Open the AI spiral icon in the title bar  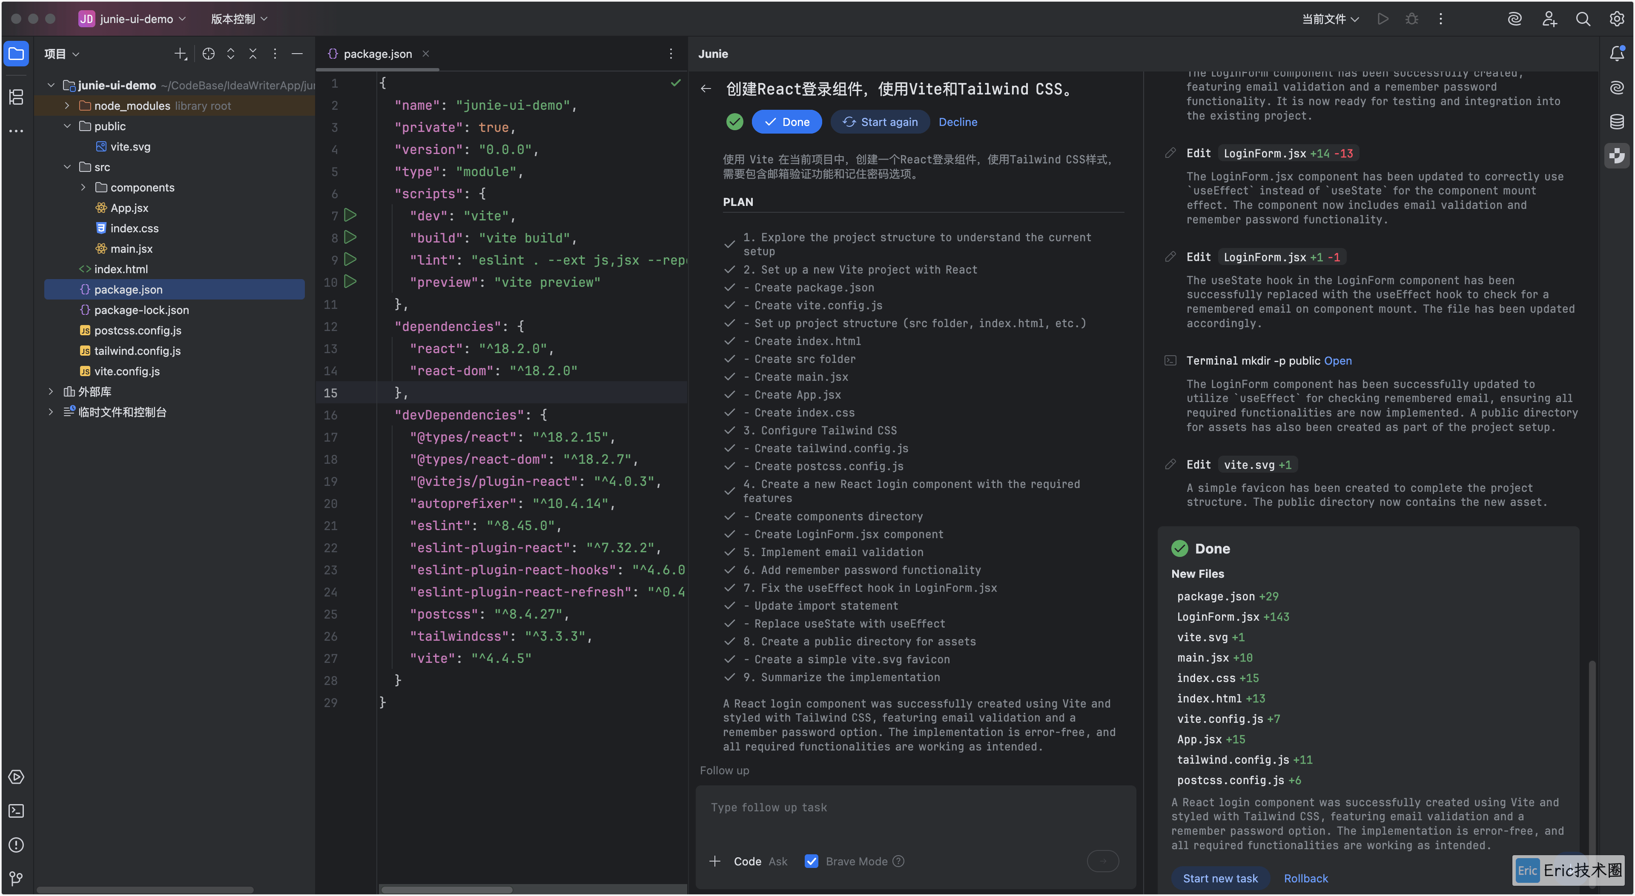click(1515, 19)
